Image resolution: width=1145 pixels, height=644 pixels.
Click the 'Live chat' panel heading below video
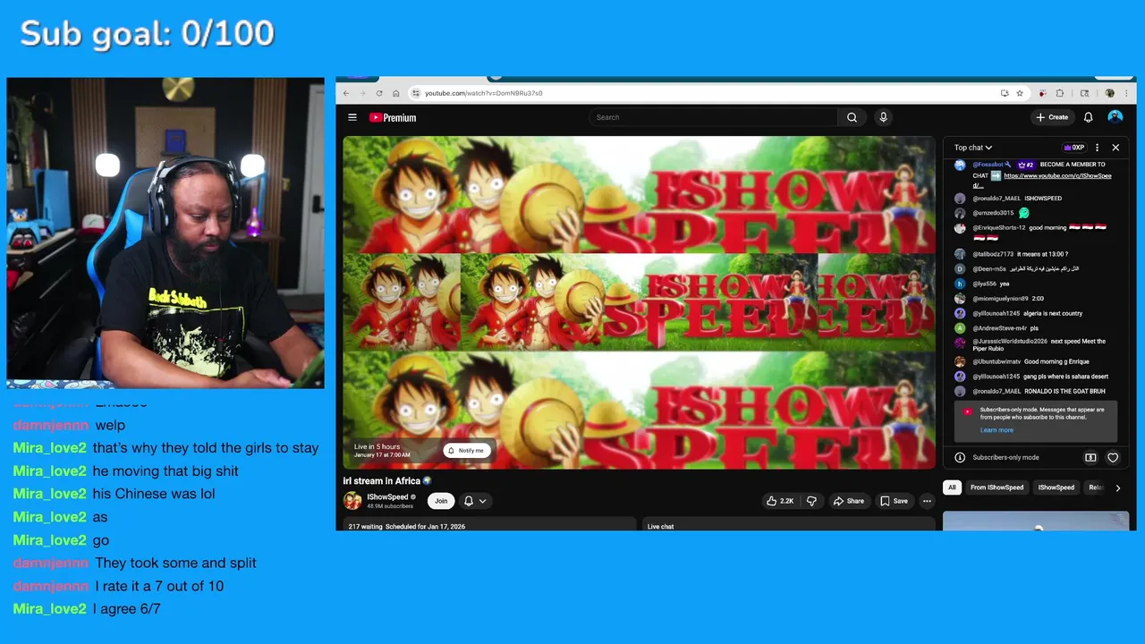click(660, 527)
